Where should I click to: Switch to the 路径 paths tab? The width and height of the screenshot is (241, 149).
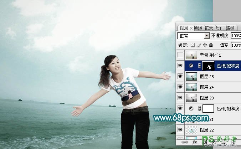(230, 28)
